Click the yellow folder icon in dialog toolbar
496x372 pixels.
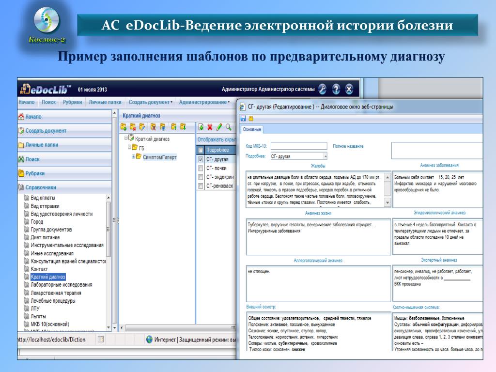pos(251,118)
